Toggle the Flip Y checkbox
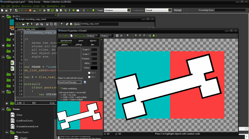This screenshot has height=139, width=249. point(89,77)
